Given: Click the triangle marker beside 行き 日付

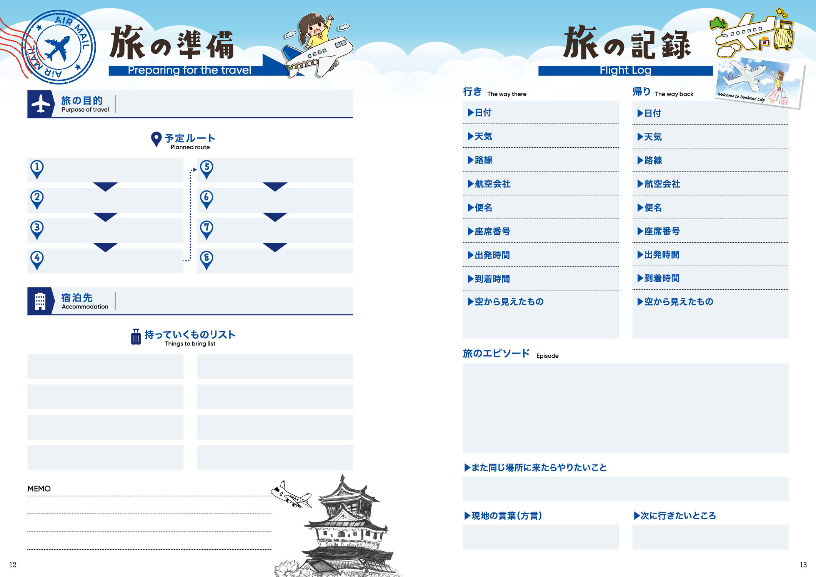Looking at the screenshot, I should (x=470, y=112).
